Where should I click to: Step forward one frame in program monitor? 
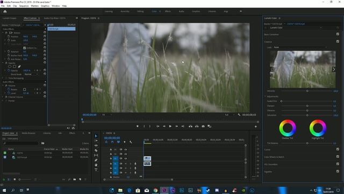[176, 126]
